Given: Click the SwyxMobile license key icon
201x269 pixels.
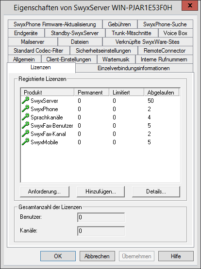Looking at the screenshot, I should pos(26,142).
